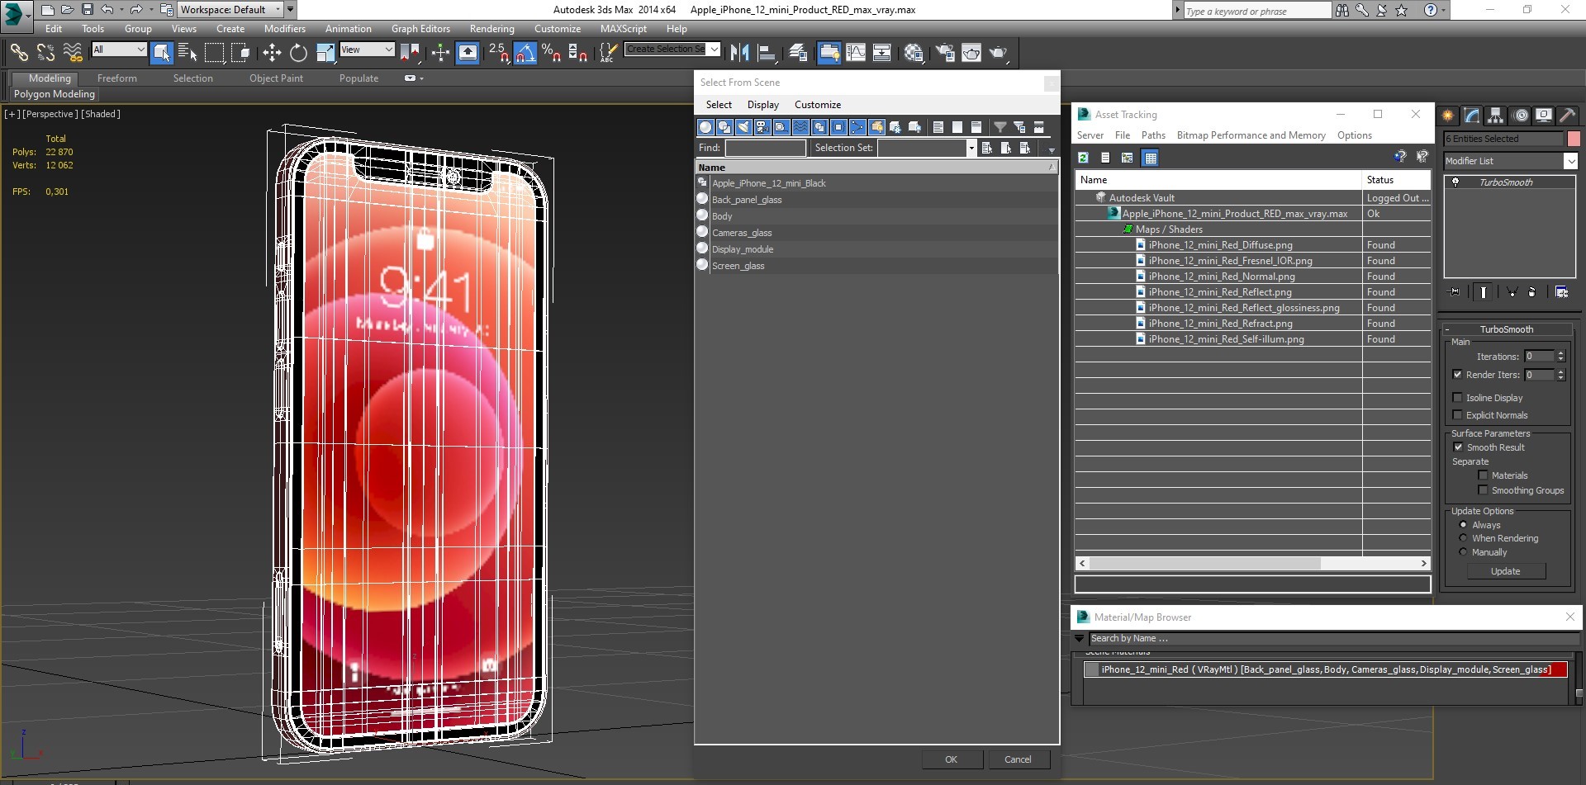Open the Selection Set dropdown arrow
1586x785 pixels.
coord(971,148)
